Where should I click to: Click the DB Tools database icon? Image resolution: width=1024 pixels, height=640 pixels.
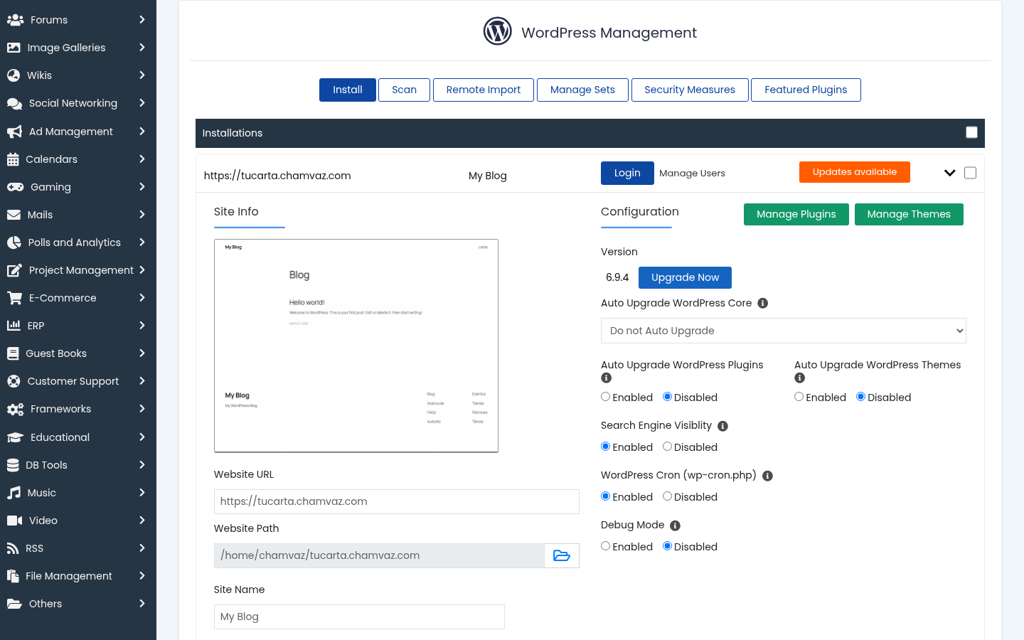13,465
